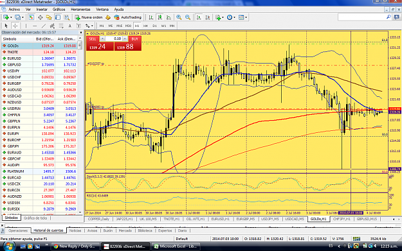Switch to the COPPER,Daily chart tab
Viewport: 402px width, 251px height.
(98, 220)
